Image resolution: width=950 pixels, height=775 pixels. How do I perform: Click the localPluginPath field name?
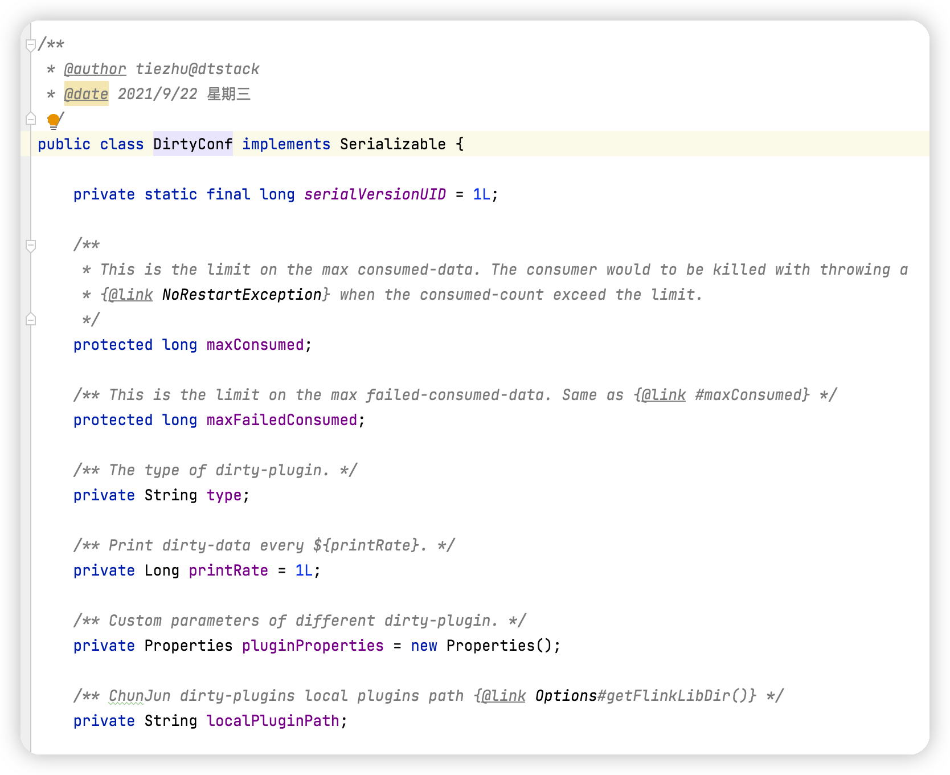pos(273,721)
